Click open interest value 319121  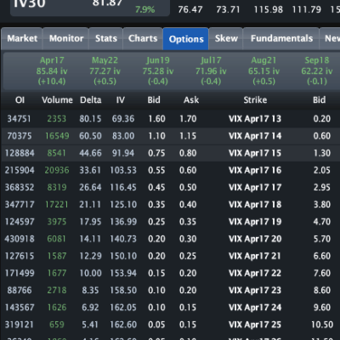coord(20,325)
